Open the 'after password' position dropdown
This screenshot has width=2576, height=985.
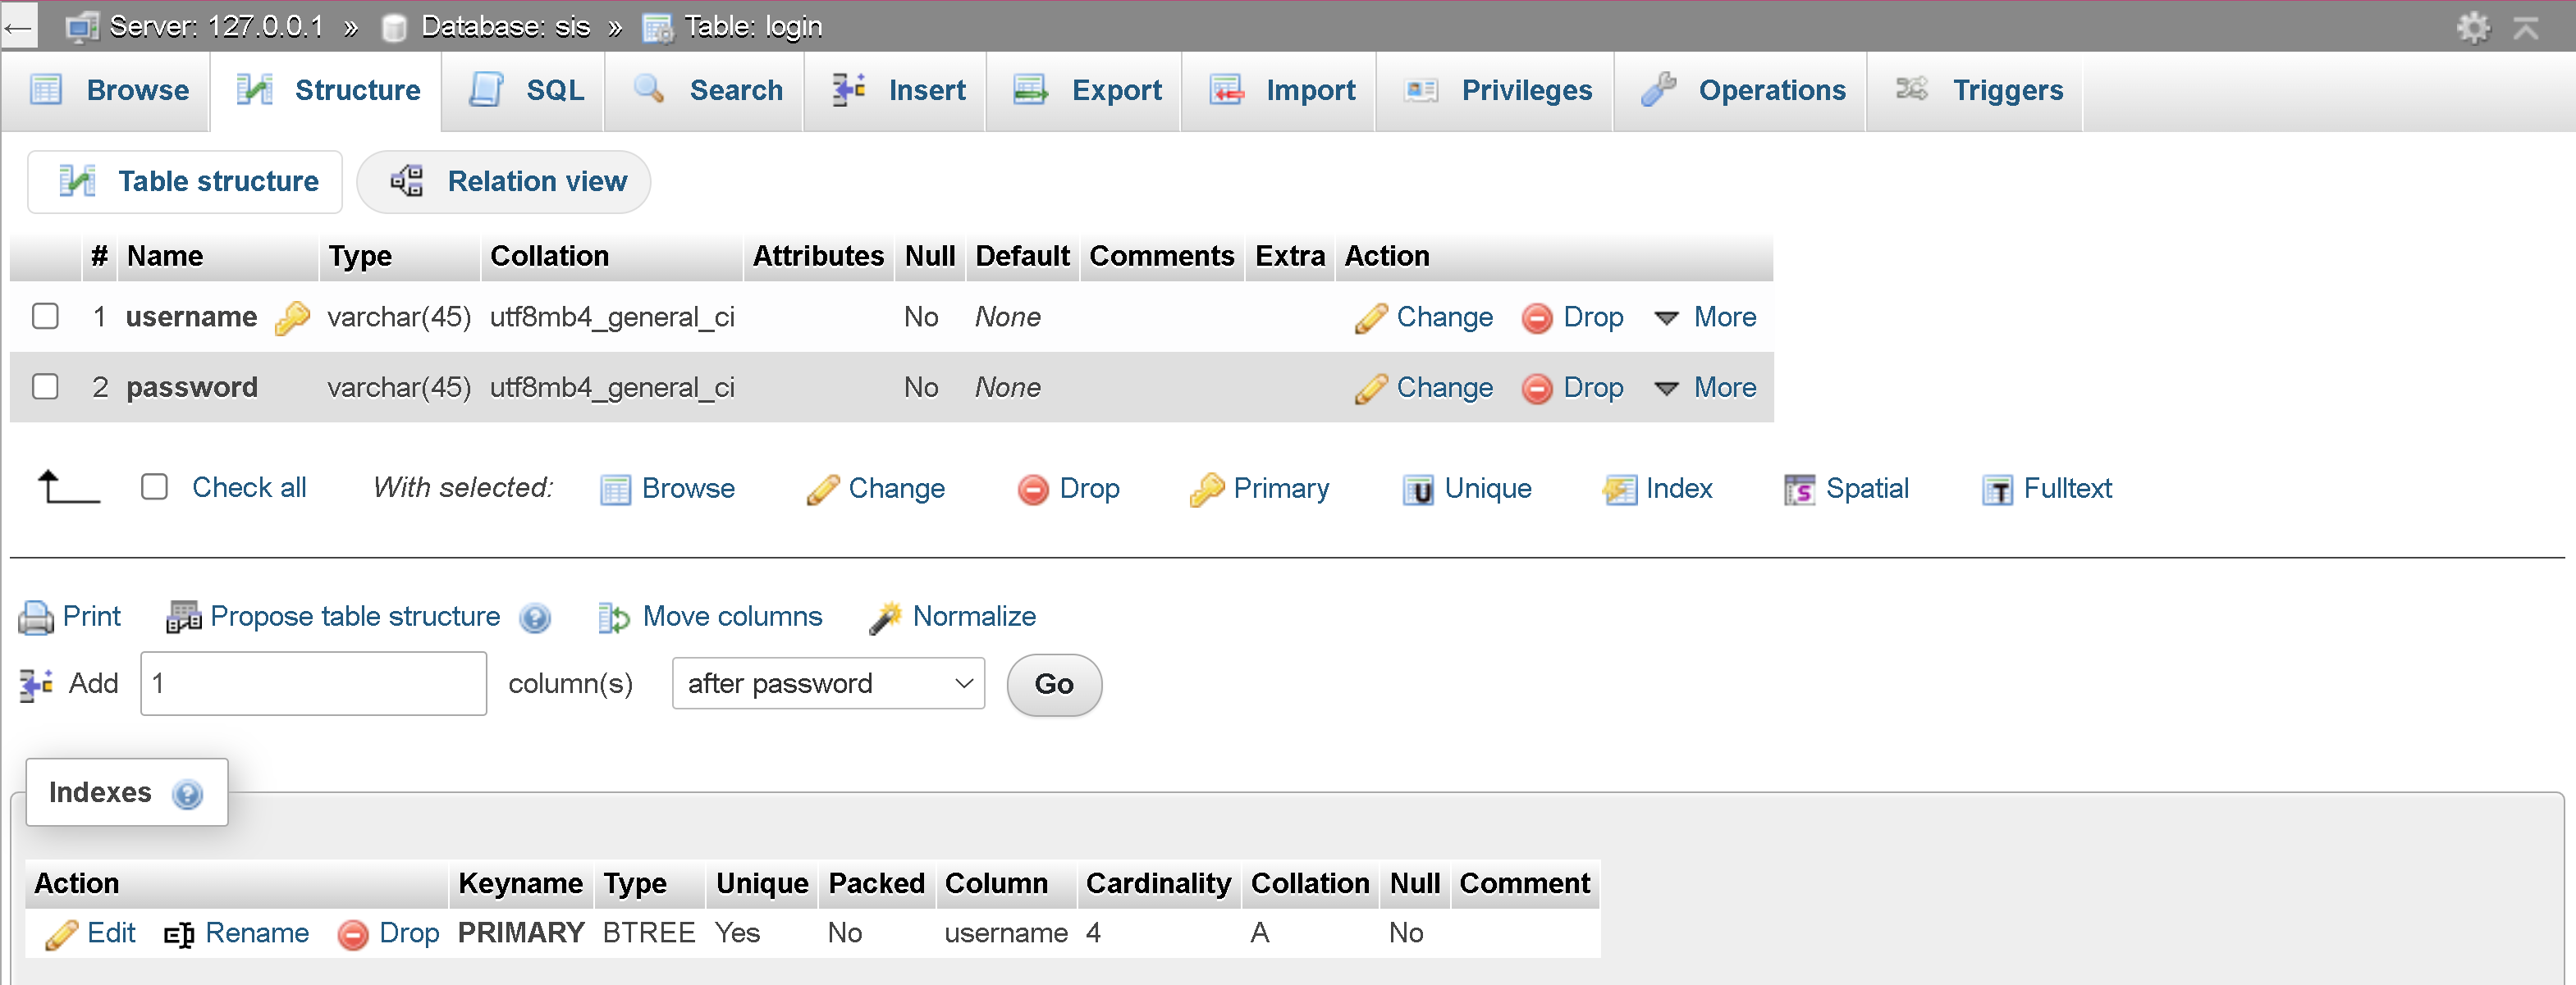coord(828,684)
